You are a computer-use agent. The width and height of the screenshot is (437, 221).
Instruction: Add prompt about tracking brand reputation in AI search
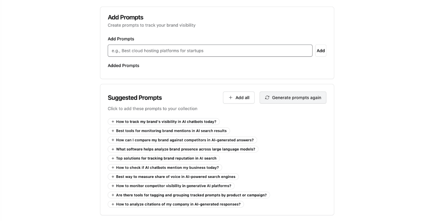point(164,158)
